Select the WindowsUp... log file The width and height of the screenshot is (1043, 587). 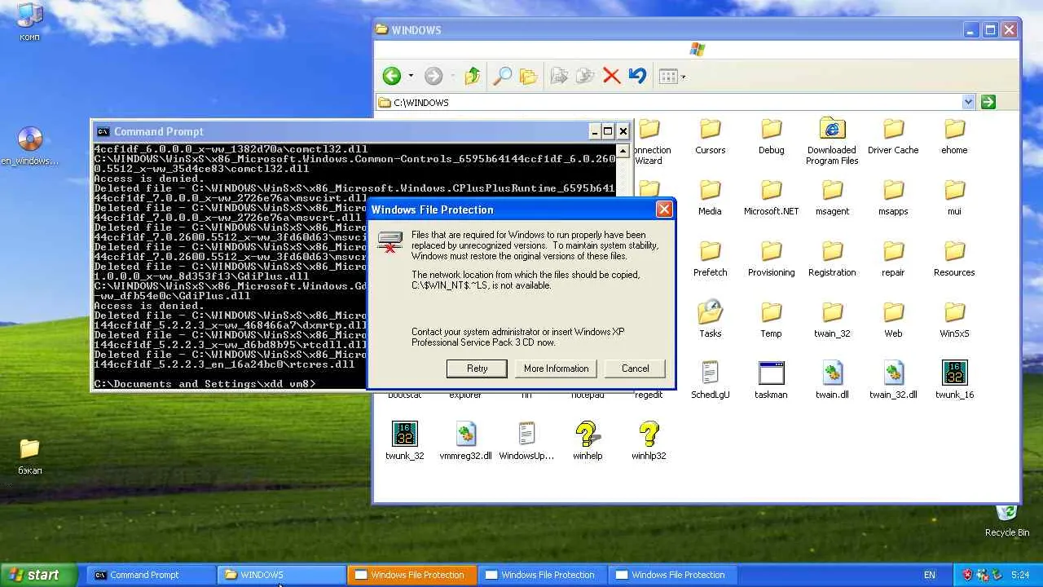click(x=526, y=442)
